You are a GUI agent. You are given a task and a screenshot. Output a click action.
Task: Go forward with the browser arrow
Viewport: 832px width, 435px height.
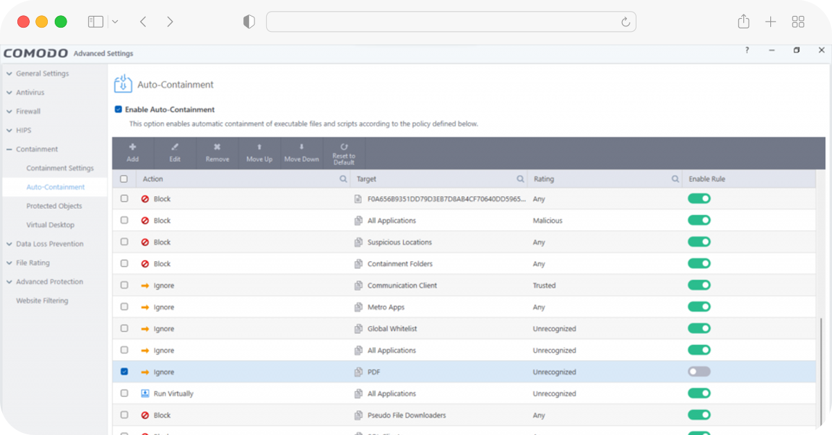[170, 21]
